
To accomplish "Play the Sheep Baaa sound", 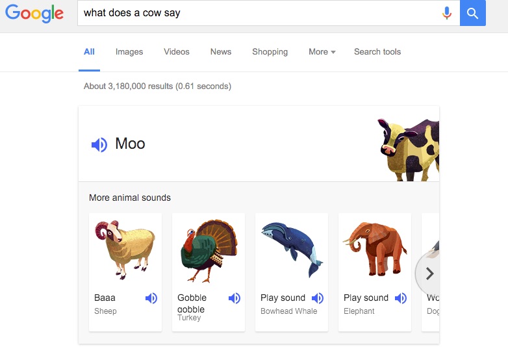I will coord(151,298).
